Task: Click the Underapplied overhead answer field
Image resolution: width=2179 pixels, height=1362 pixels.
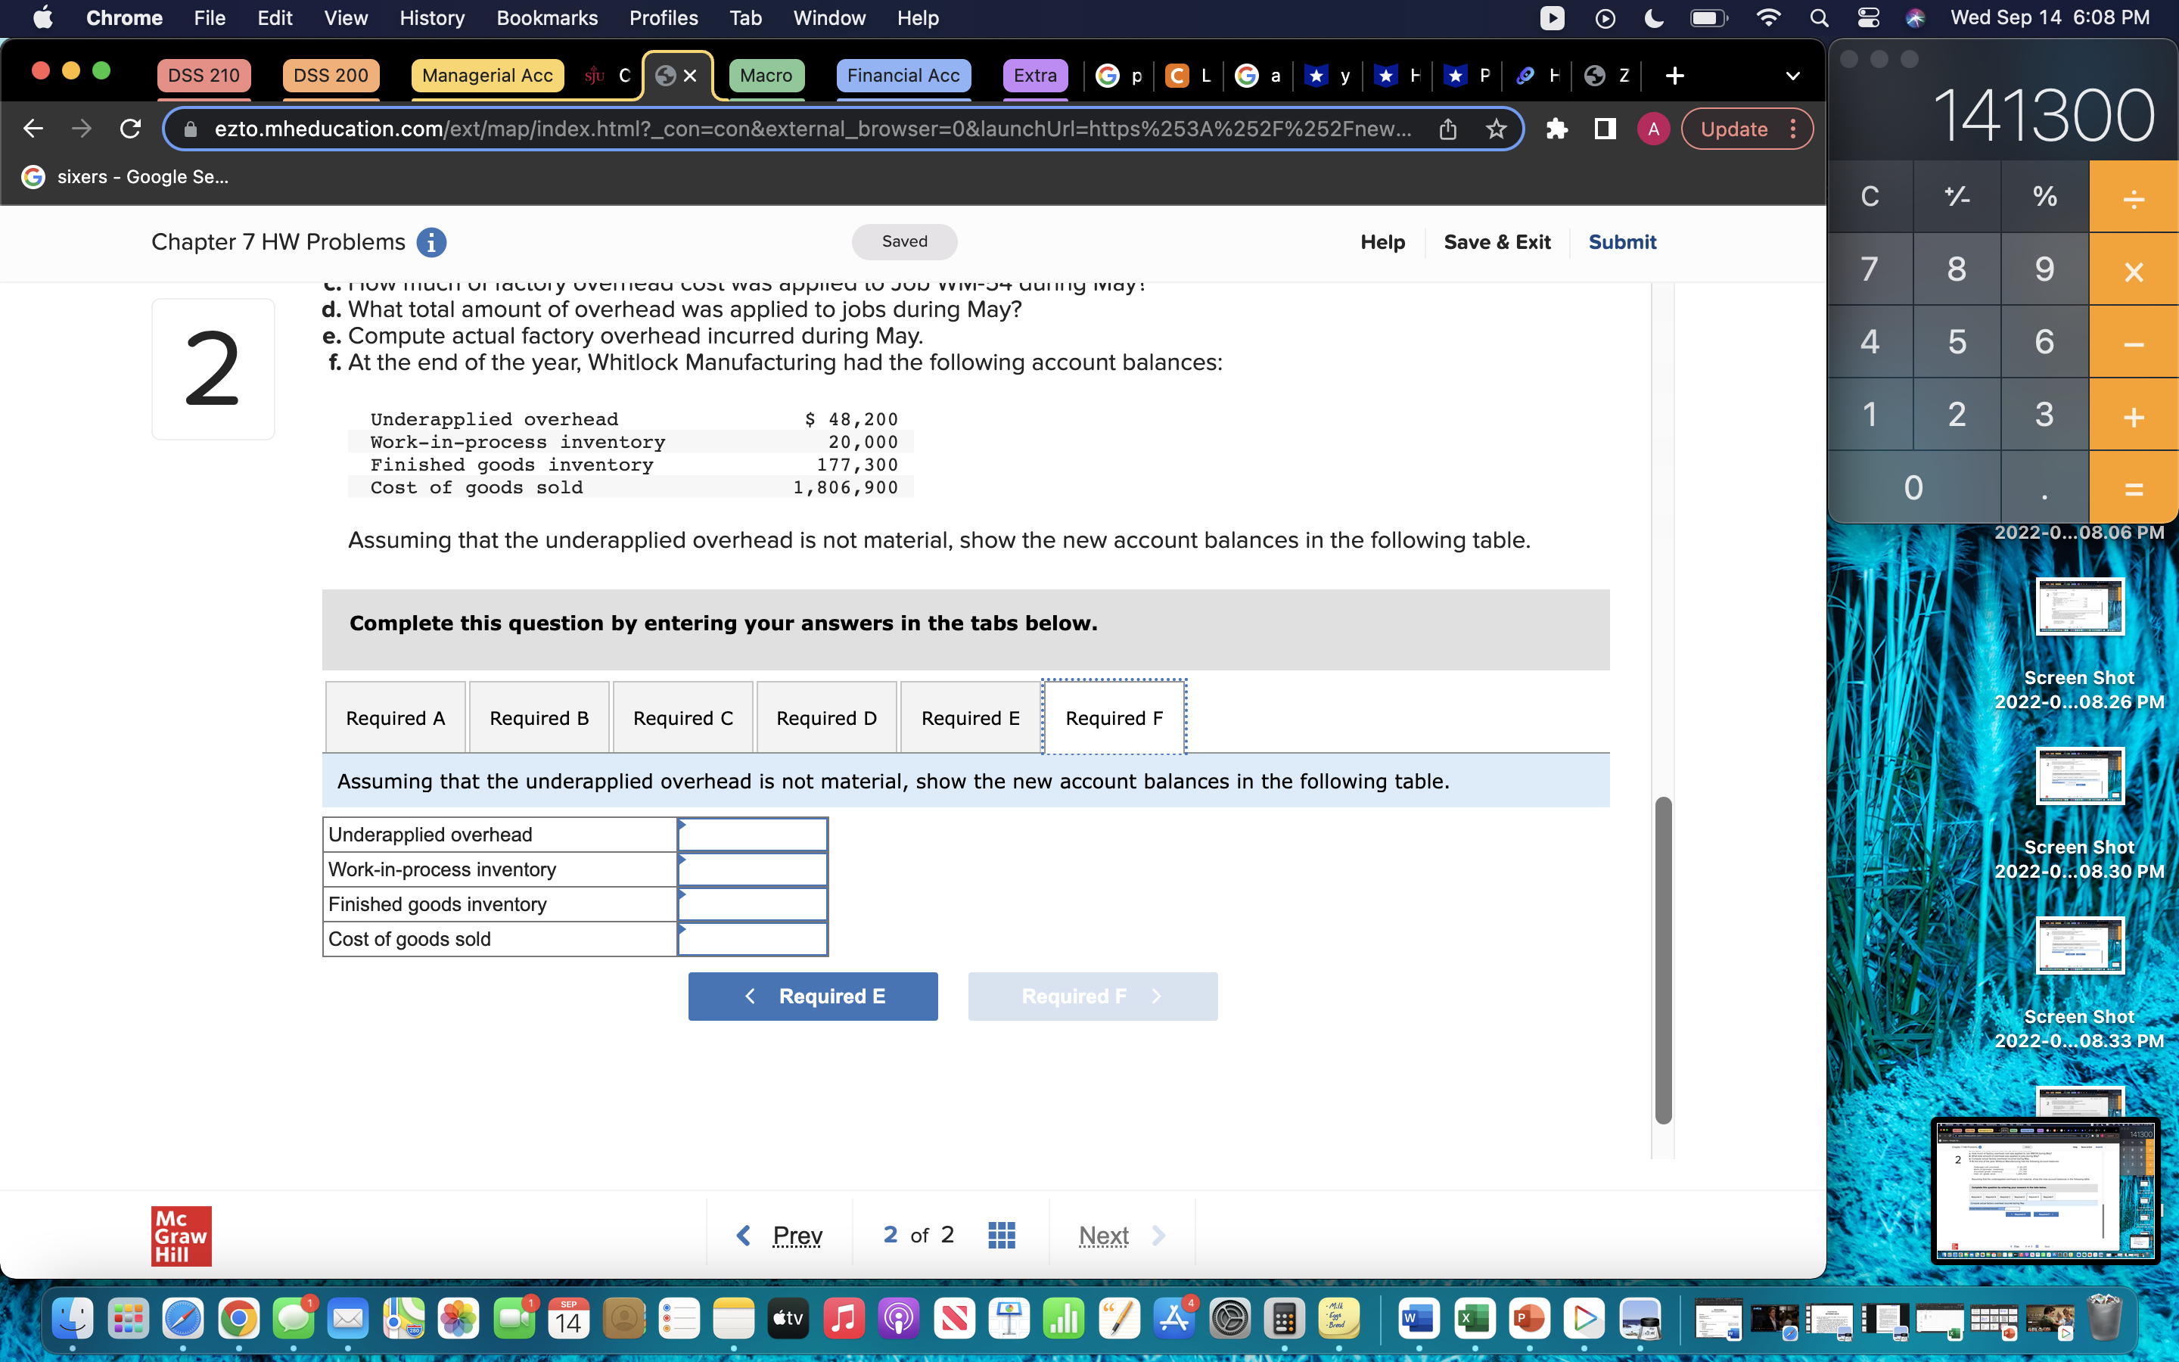Action: (x=754, y=834)
